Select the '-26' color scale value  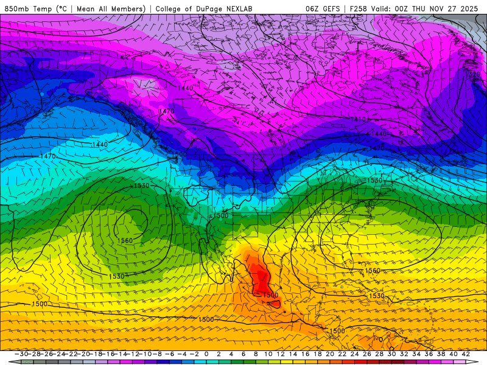click(47, 354)
